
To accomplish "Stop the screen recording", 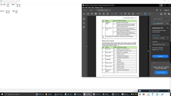I will [144, 94].
